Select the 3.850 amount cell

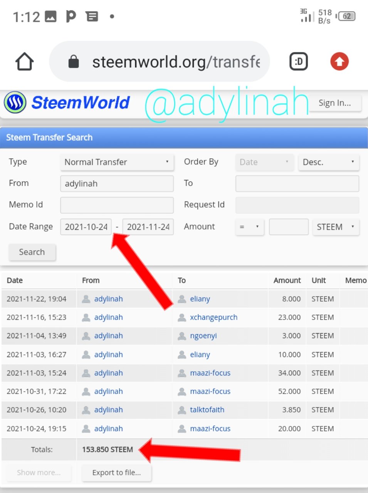[x=291, y=410]
